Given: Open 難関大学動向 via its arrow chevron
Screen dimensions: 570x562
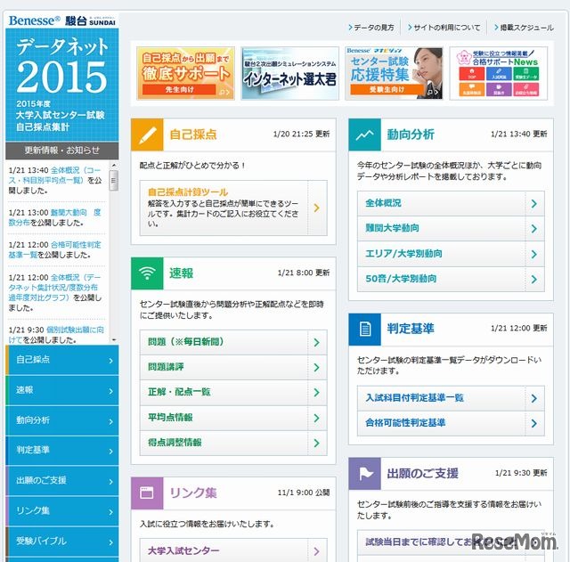Looking at the screenshot, I should [x=534, y=229].
